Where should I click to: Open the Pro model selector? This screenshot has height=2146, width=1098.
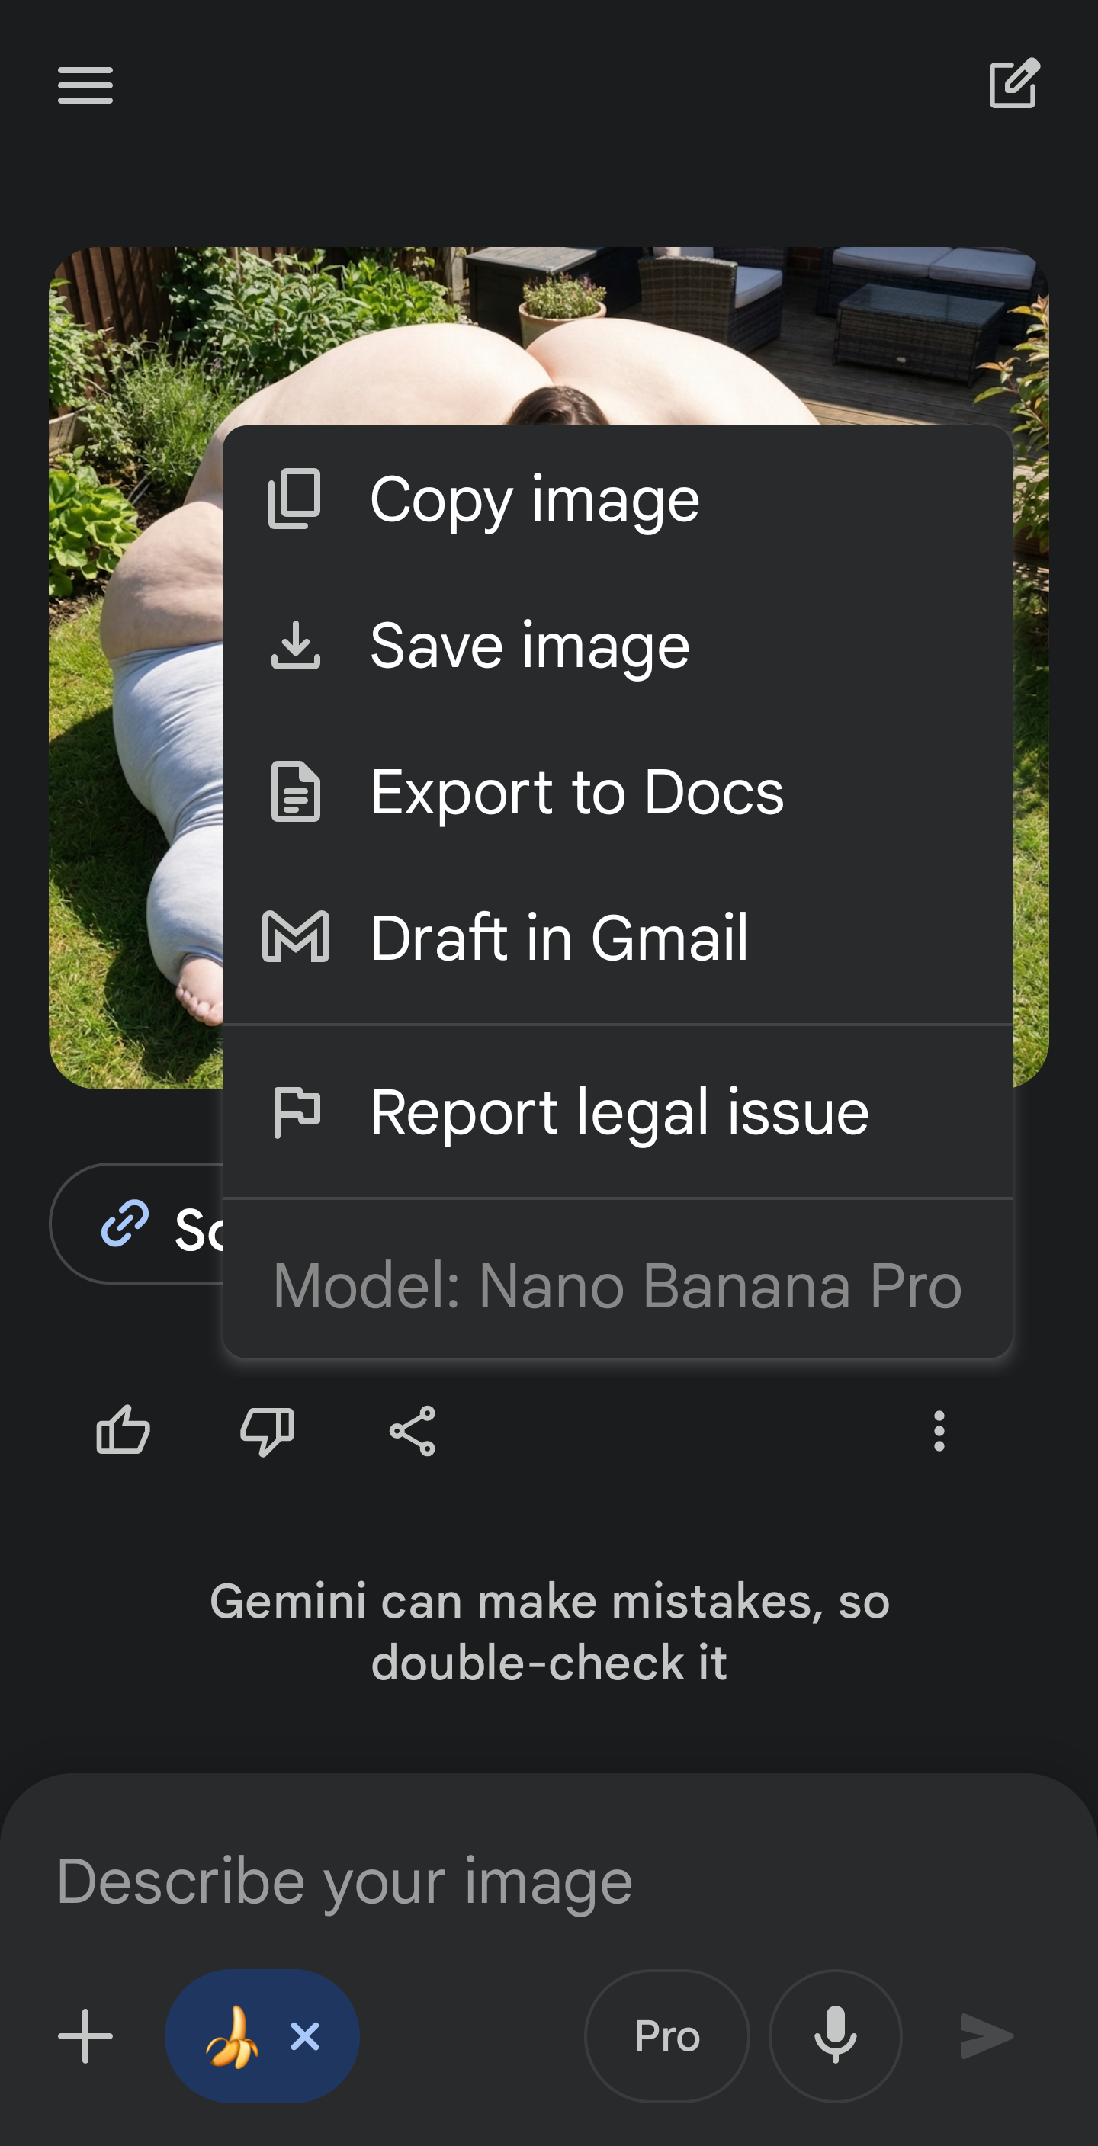[666, 2036]
